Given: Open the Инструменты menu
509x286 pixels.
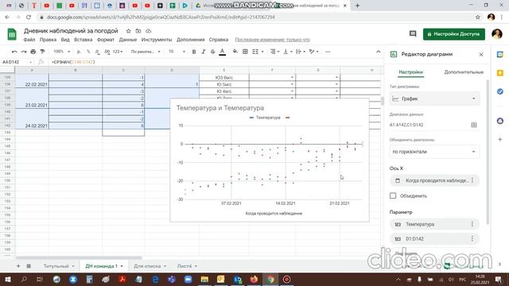Looking at the screenshot, I should [x=157, y=40].
